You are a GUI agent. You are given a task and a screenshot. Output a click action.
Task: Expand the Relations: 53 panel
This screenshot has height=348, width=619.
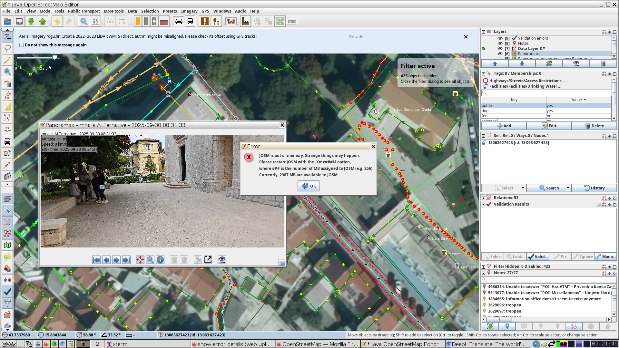pyautogui.click(x=483, y=198)
